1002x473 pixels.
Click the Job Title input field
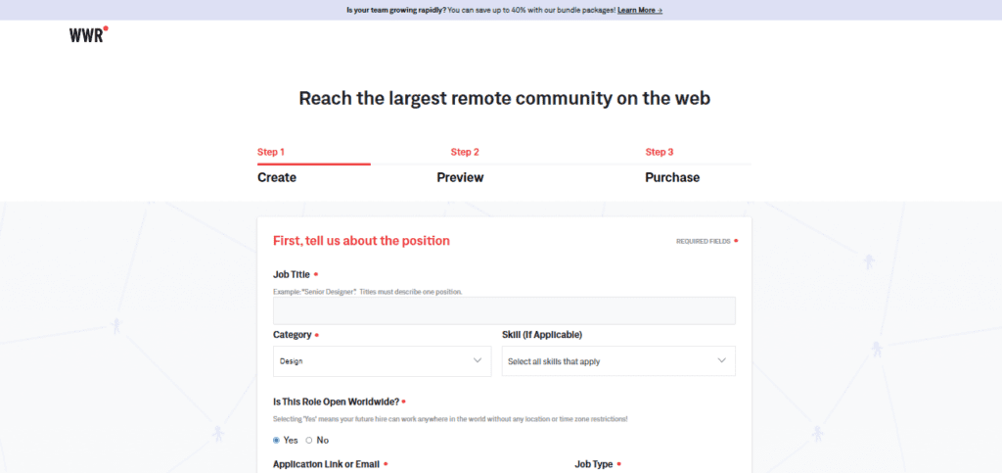pos(504,310)
